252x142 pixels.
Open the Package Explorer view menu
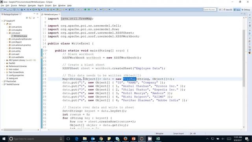point(38,18)
